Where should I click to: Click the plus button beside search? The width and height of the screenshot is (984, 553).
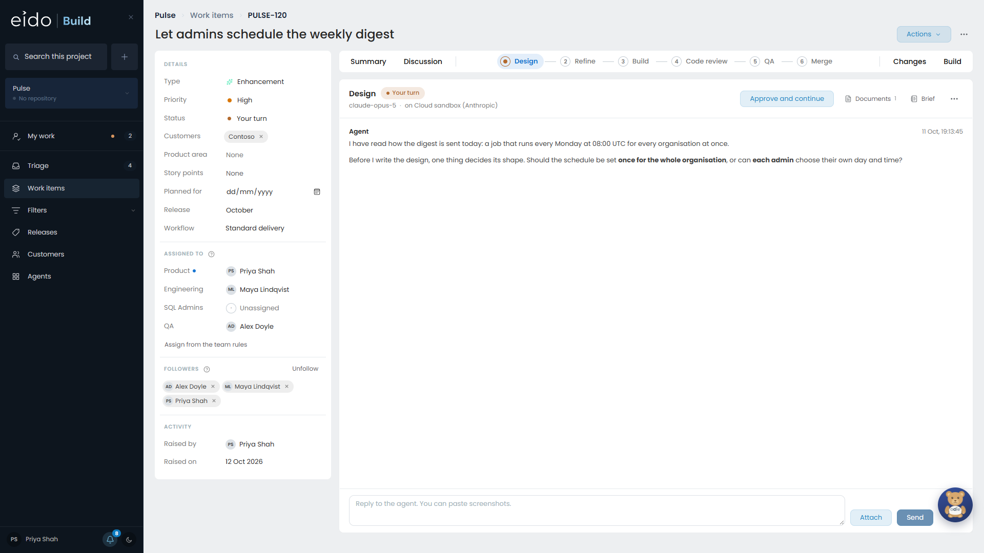point(125,57)
